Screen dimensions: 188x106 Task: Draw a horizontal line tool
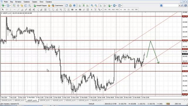(x=14, y=9)
